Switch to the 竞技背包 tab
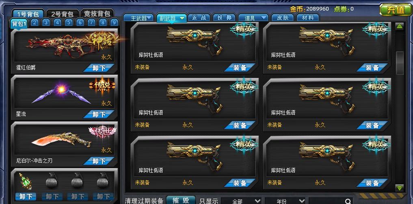413x204 pixels. coord(97,13)
